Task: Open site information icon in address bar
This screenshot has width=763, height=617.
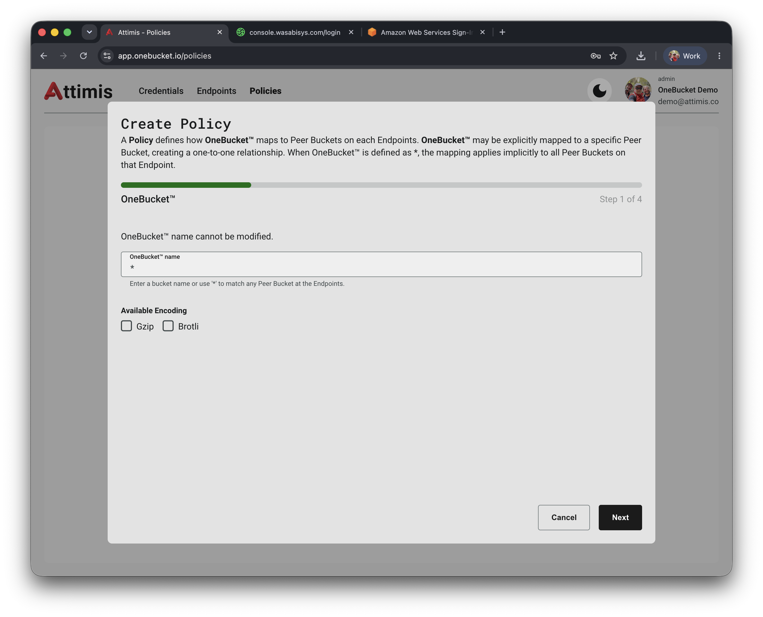Action: (x=107, y=56)
